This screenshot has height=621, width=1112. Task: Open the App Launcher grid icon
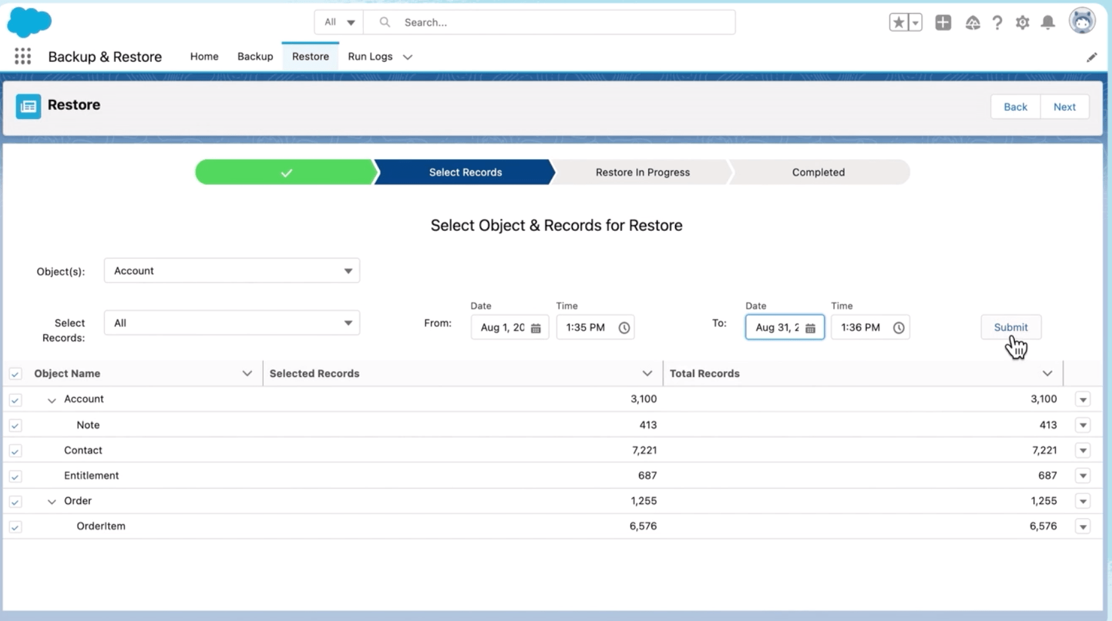[23, 57]
